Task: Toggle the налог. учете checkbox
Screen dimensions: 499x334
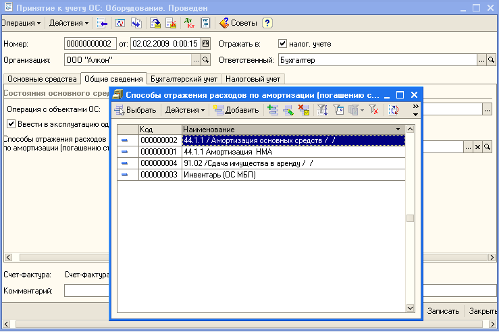Action: click(283, 44)
